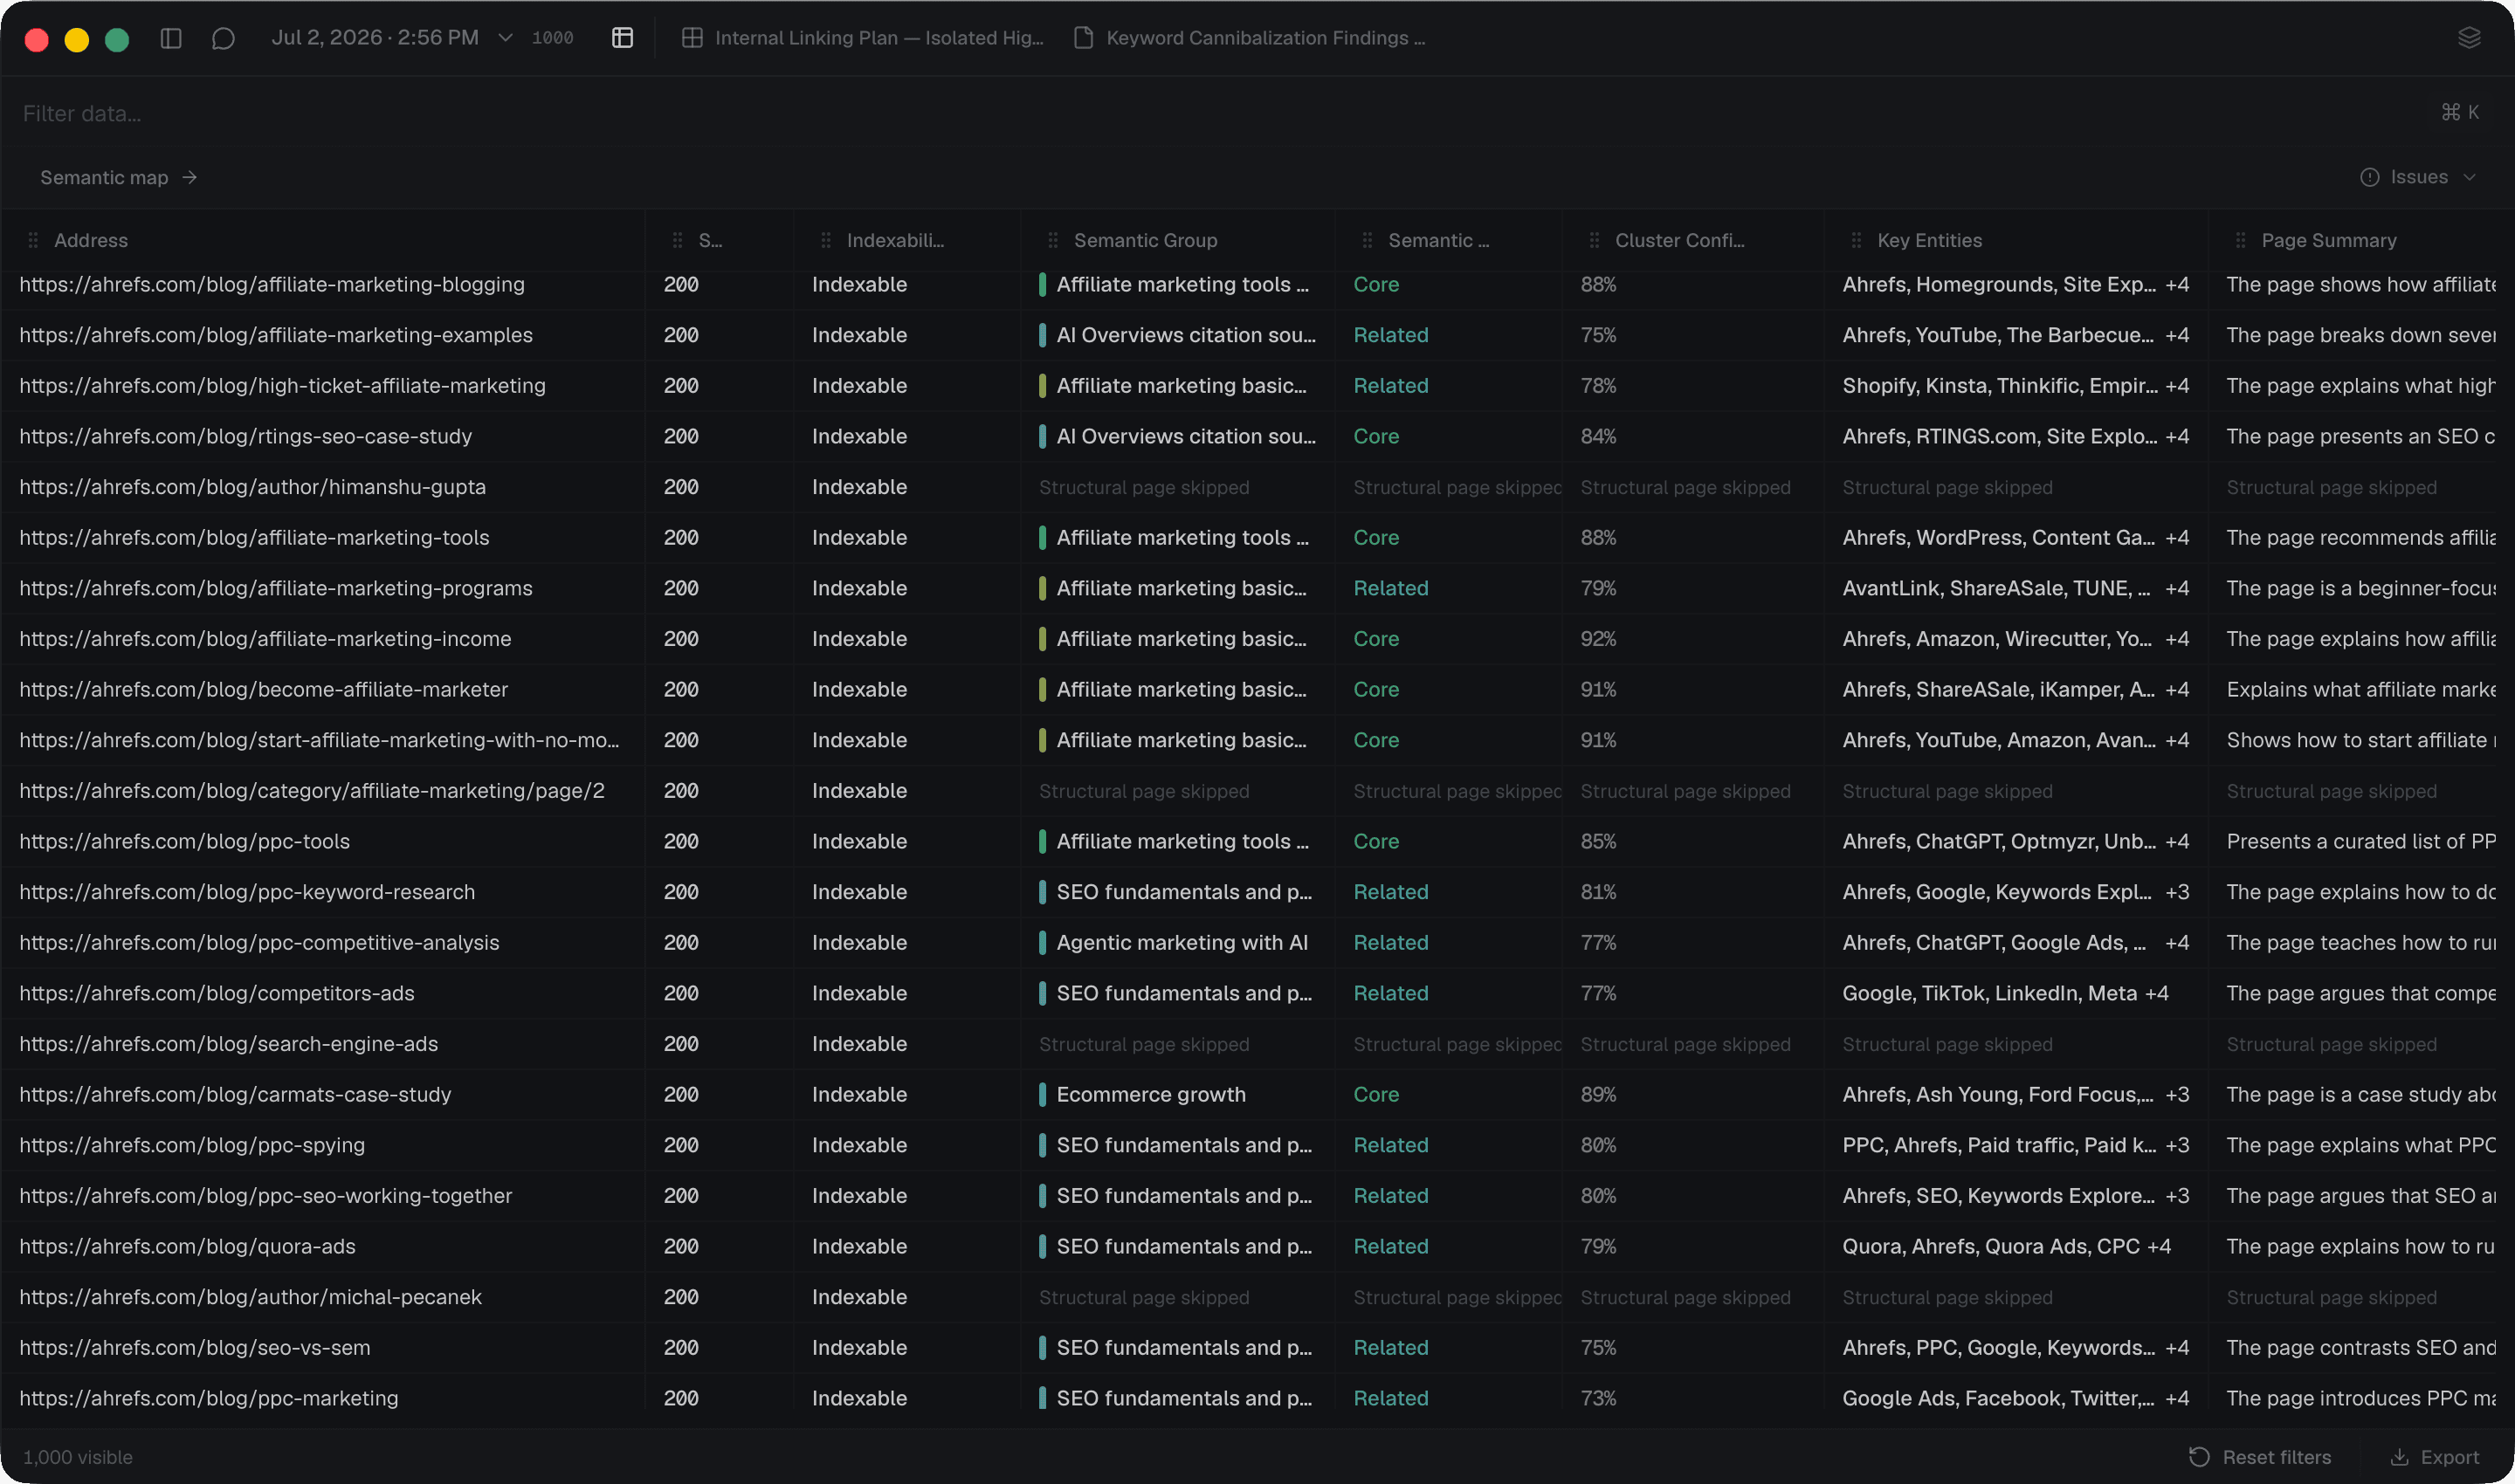Viewport: 2515px width, 1484px height.
Task: Click the color bar beside Agentic marketing with AI
Action: pos(1043,942)
